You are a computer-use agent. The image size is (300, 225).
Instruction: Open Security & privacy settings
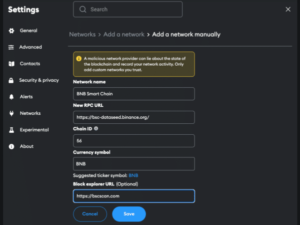click(39, 80)
